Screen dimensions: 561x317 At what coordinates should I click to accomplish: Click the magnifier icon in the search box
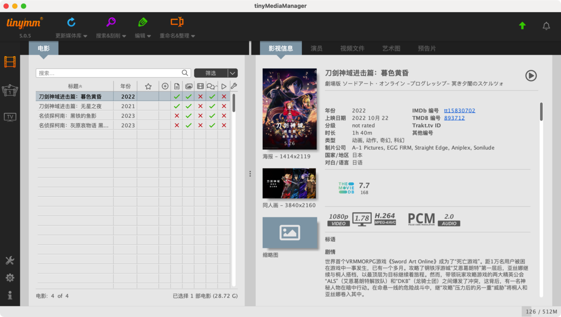pyautogui.click(x=185, y=73)
